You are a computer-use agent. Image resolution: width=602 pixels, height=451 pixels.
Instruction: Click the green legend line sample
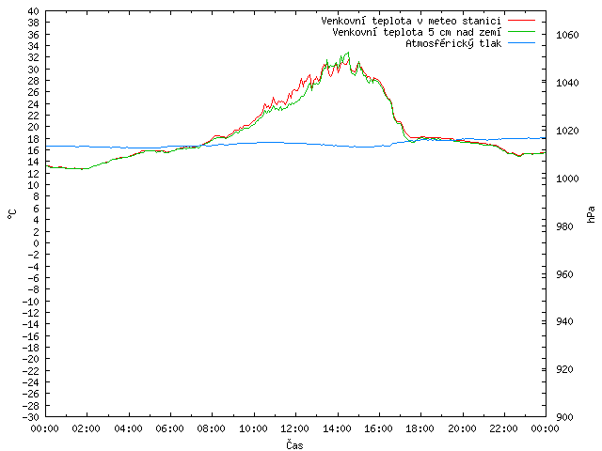[521, 31]
